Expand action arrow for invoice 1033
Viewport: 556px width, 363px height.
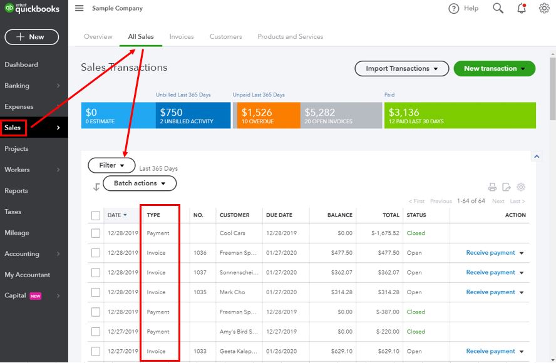522,352
